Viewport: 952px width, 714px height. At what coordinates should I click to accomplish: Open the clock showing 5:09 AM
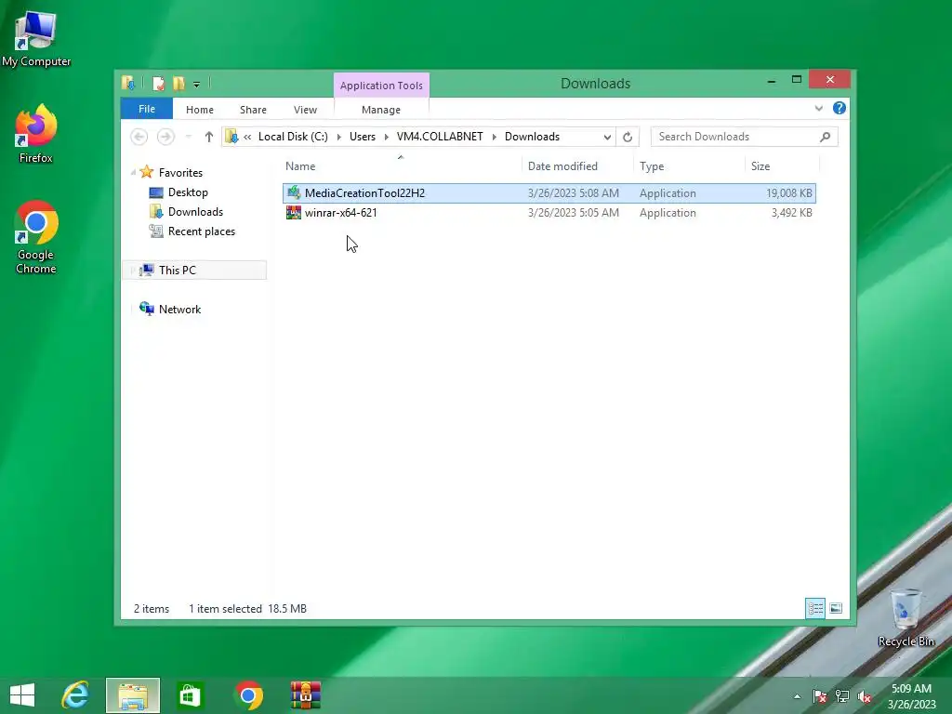[911, 695]
